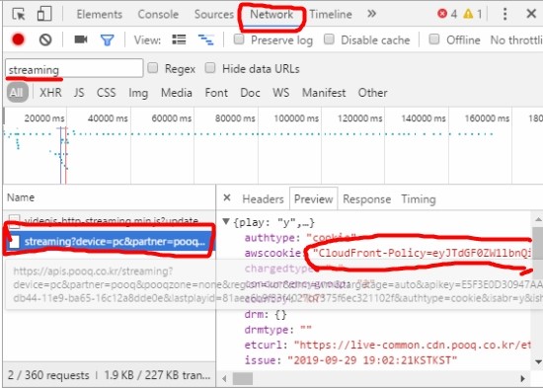Viewport: 543px width, 388px height.
Task: Click the 20000 ms timeline marker
Action: pos(44,118)
